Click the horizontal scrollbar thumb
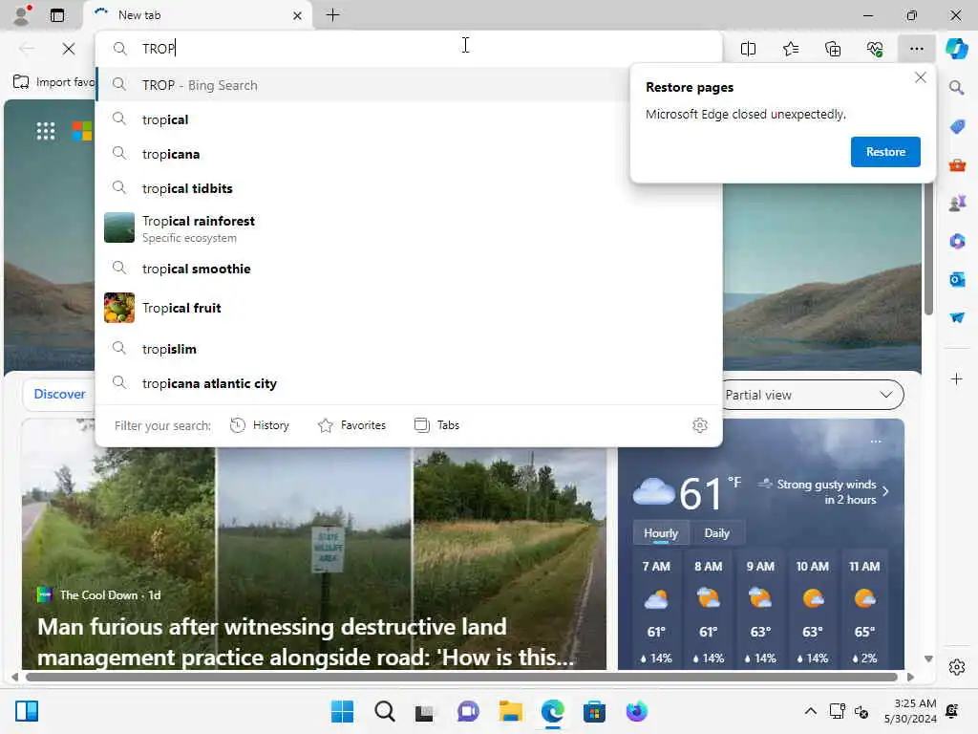This screenshot has width=978, height=734. (x=461, y=677)
